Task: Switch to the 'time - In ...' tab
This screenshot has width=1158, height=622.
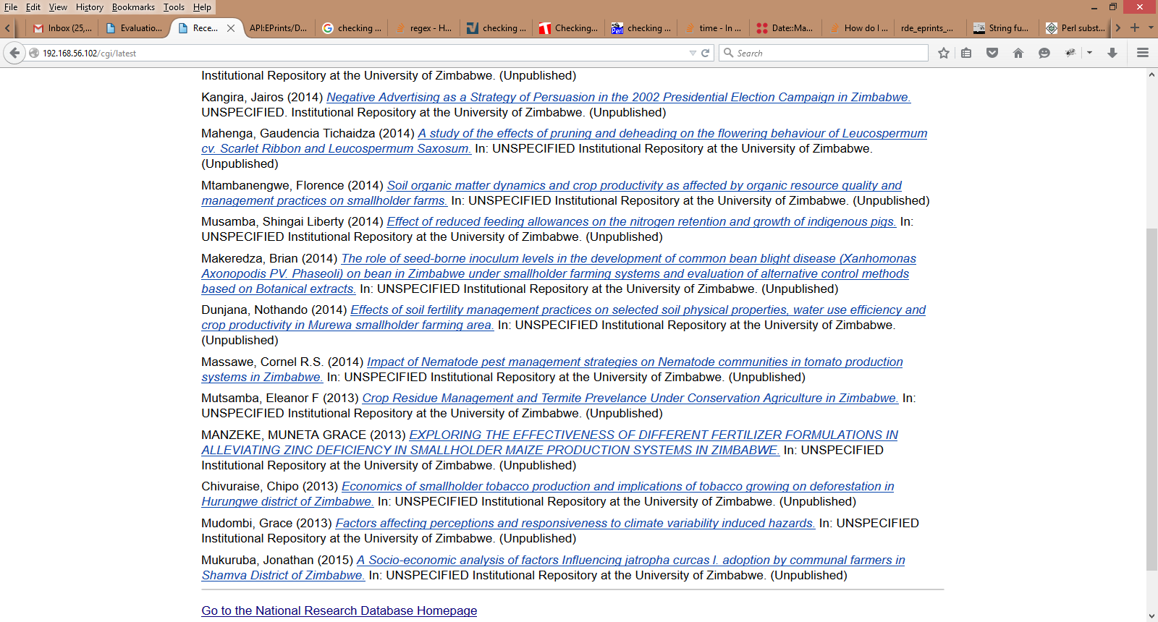Action: [713, 28]
